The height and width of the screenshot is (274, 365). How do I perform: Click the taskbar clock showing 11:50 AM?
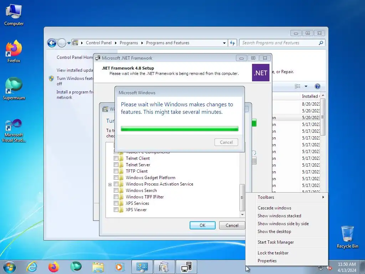(347, 267)
